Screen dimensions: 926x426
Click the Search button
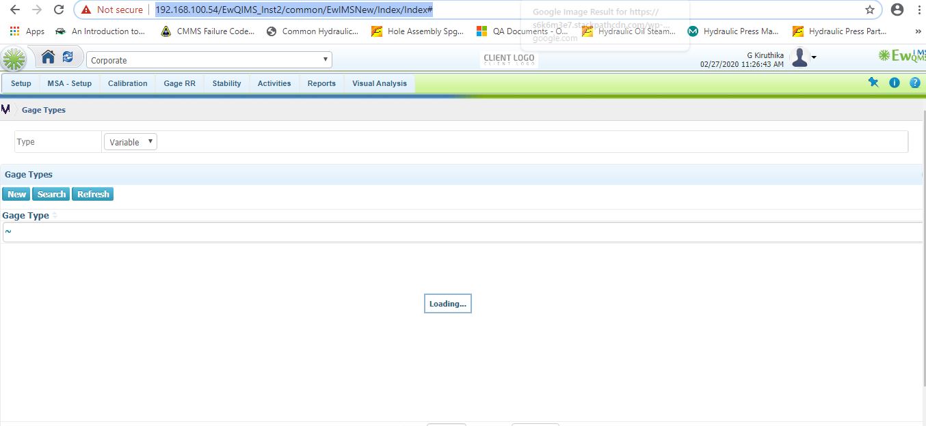click(x=51, y=195)
